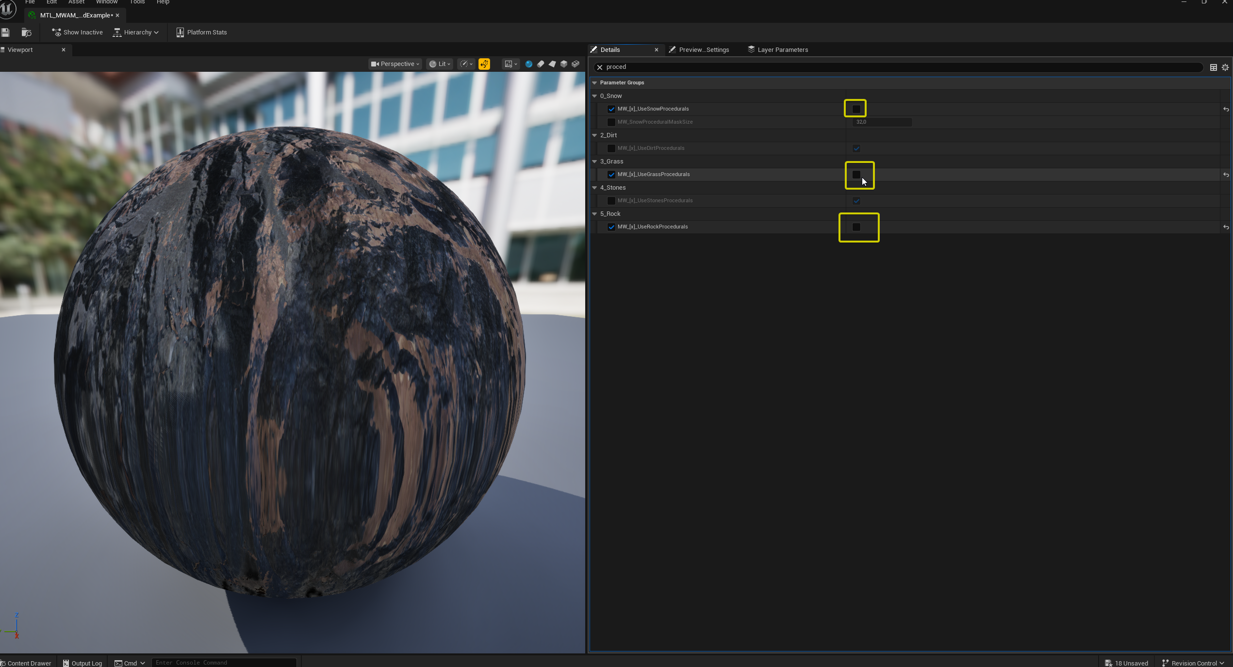Toggle the yellow realtime override button

484,64
